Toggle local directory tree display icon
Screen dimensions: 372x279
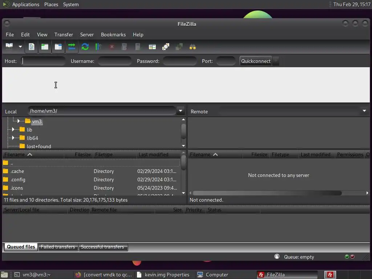(x=45, y=47)
